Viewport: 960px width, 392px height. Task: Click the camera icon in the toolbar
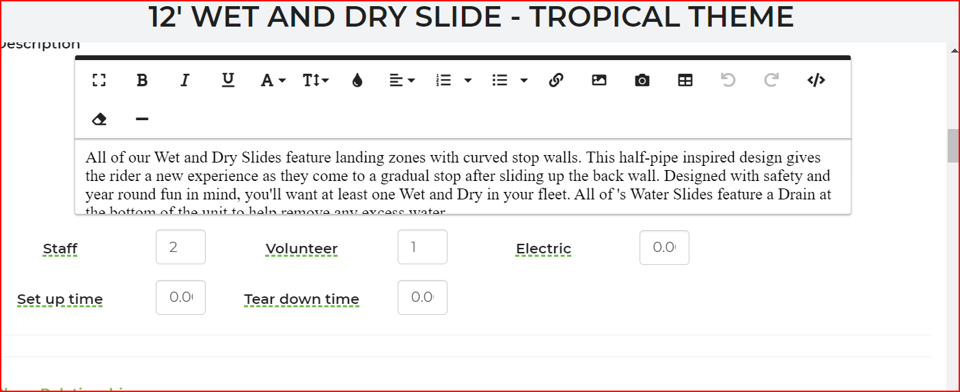[642, 81]
